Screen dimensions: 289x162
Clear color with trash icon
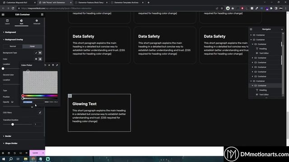point(53,65)
